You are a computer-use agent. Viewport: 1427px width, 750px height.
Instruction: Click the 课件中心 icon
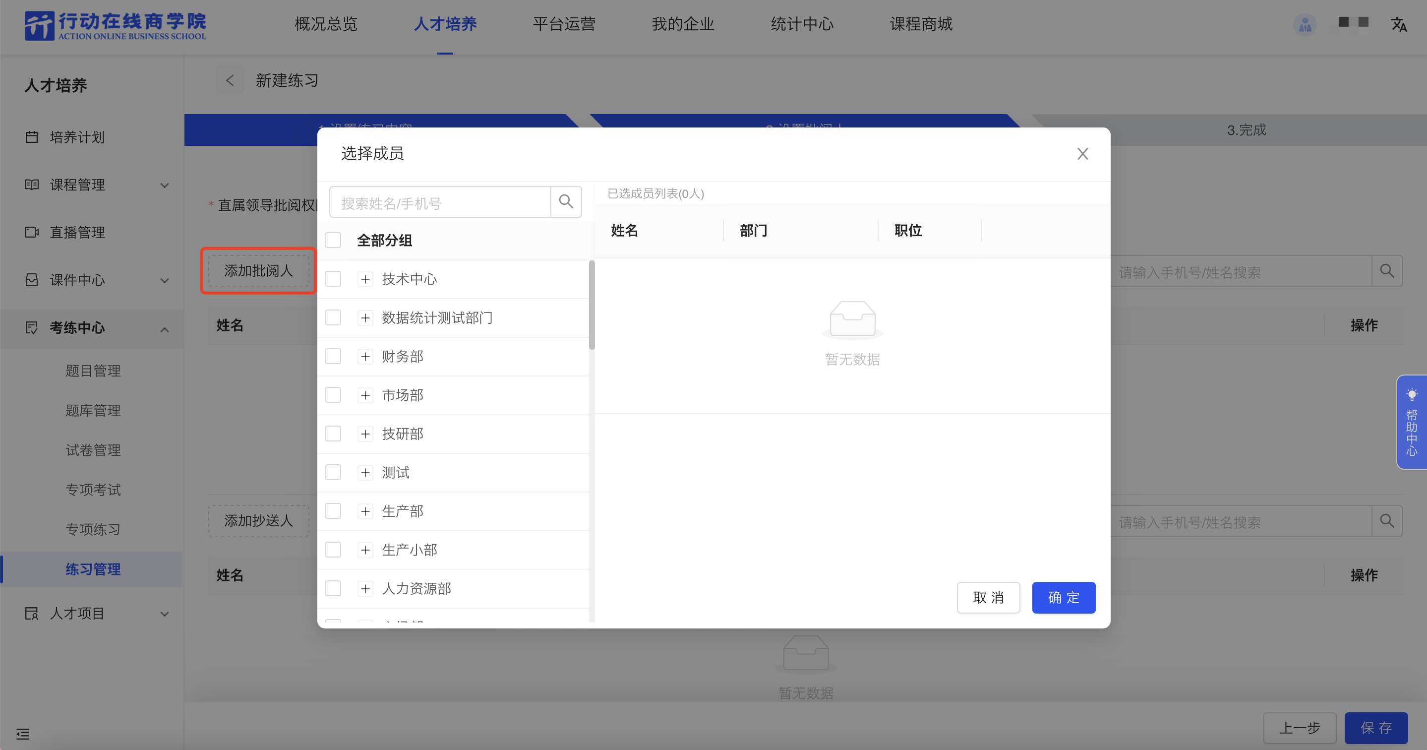(32, 280)
